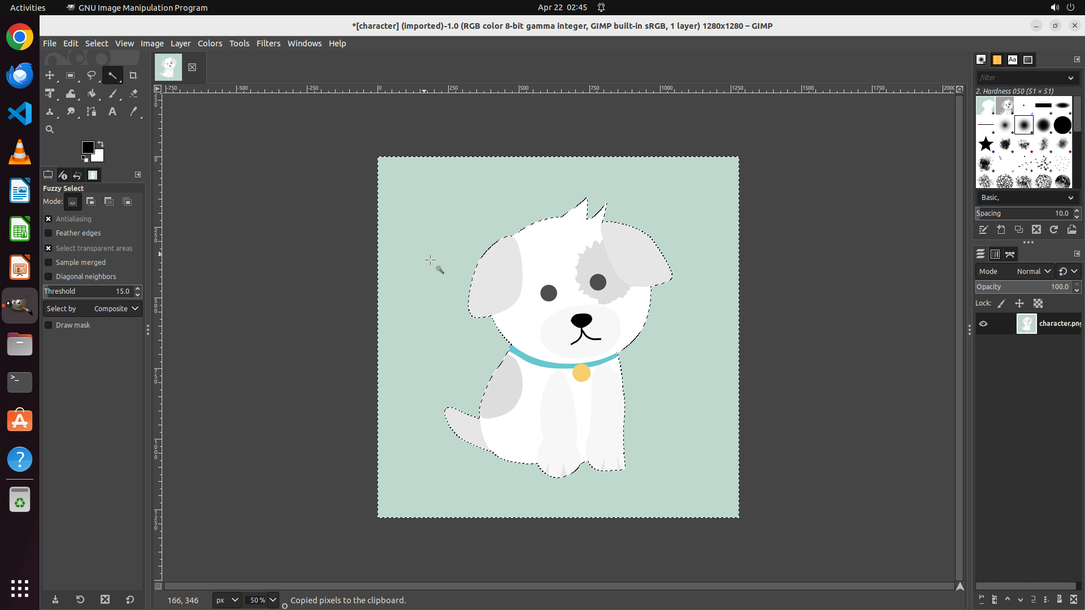Enable the Feather edges checkbox
The height and width of the screenshot is (610, 1085).
click(49, 233)
